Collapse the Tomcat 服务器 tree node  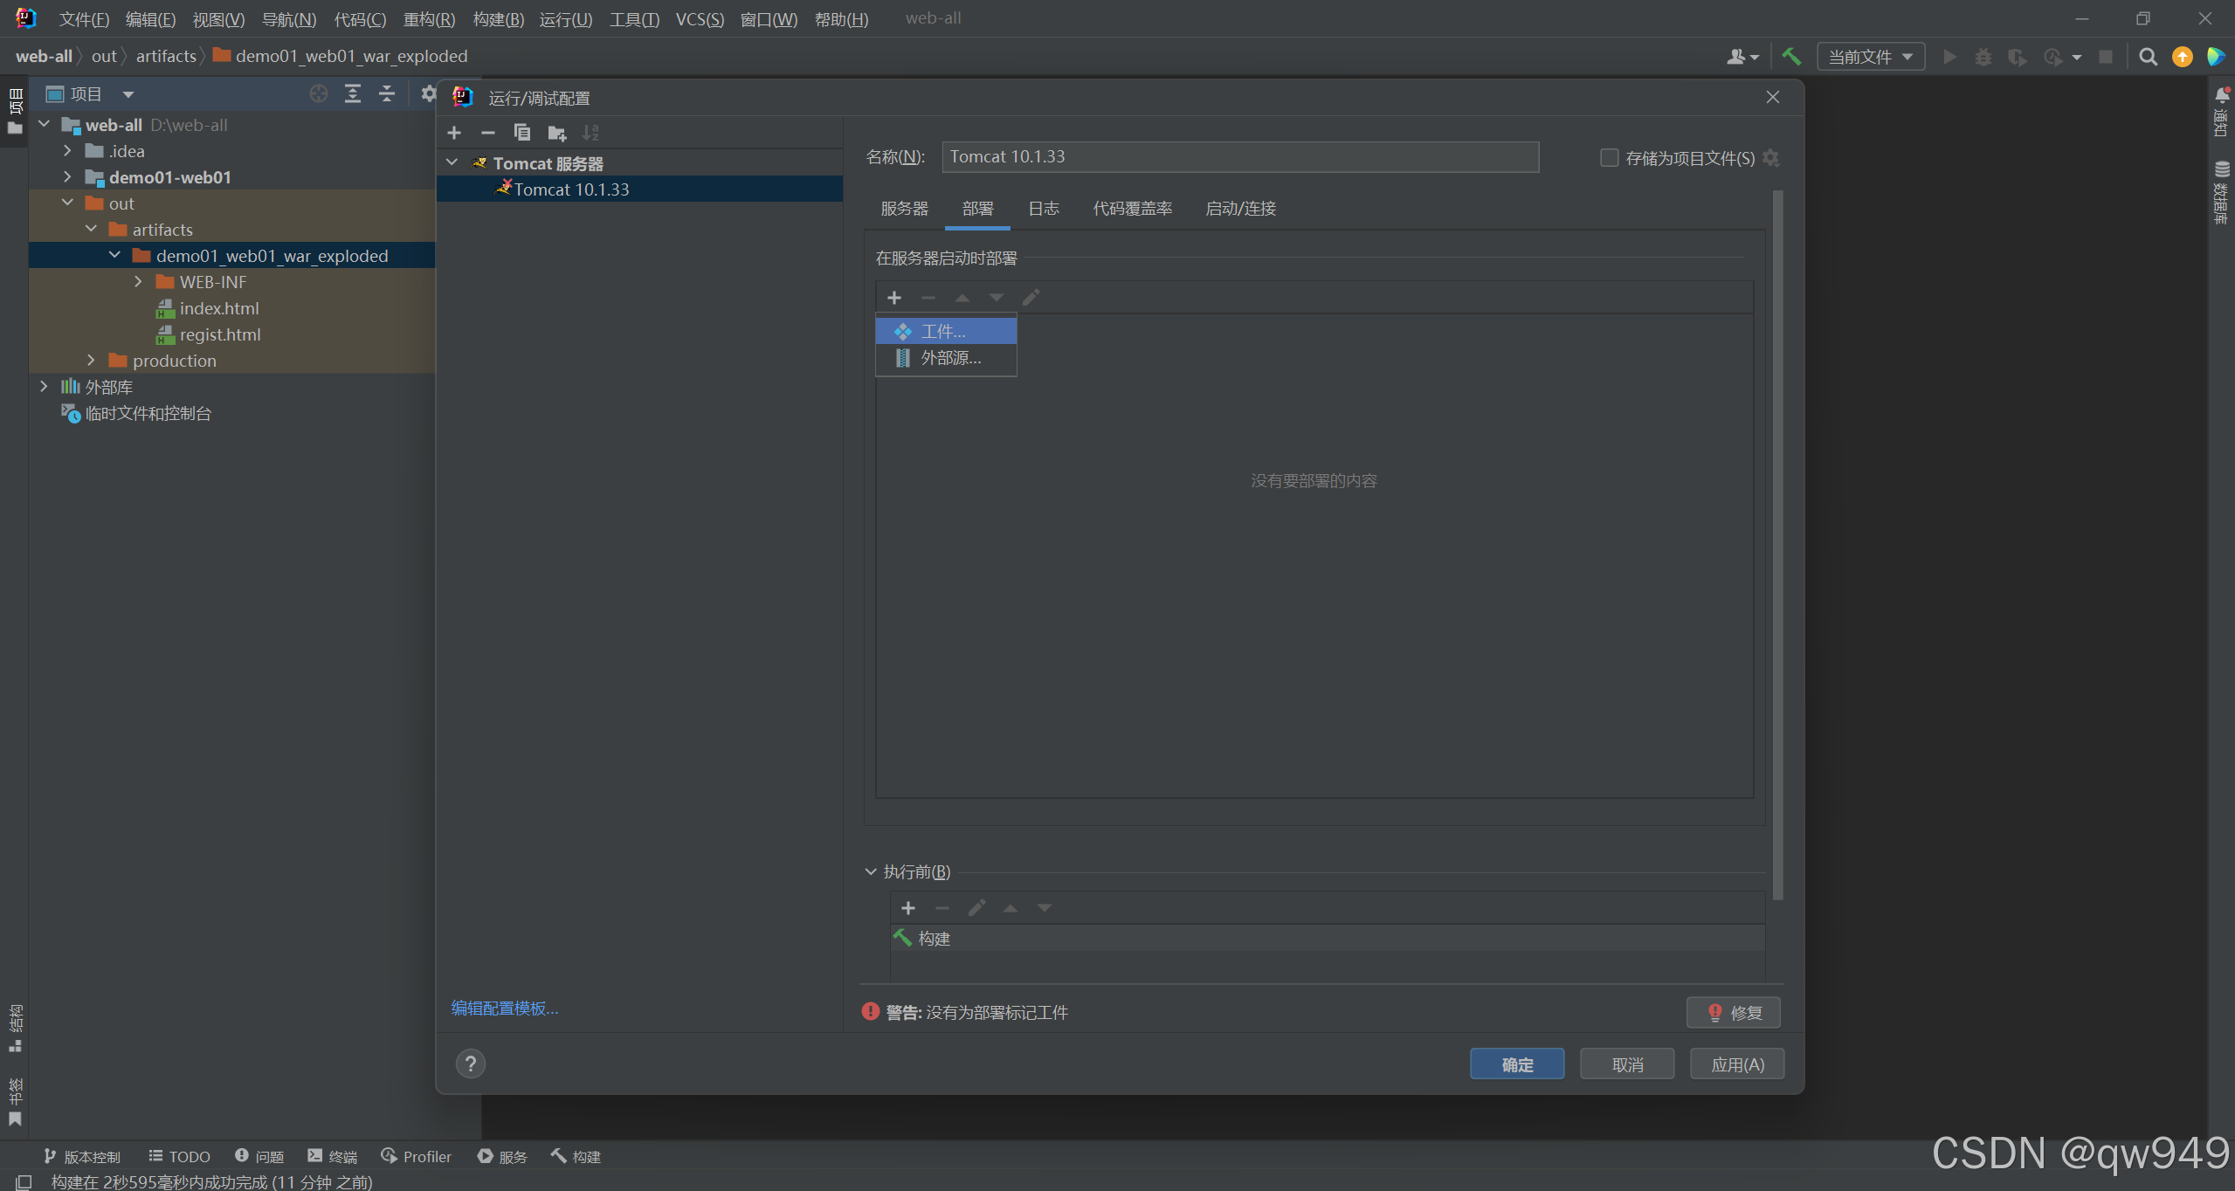point(452,163)
